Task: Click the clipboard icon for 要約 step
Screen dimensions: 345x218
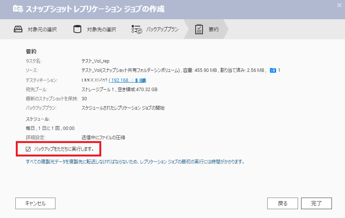Action: [x=199, y=30]
